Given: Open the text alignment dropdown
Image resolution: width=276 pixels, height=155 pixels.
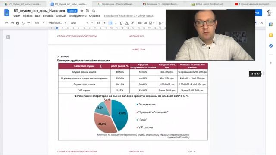Looking at the screenshot, I should (161, 23).
